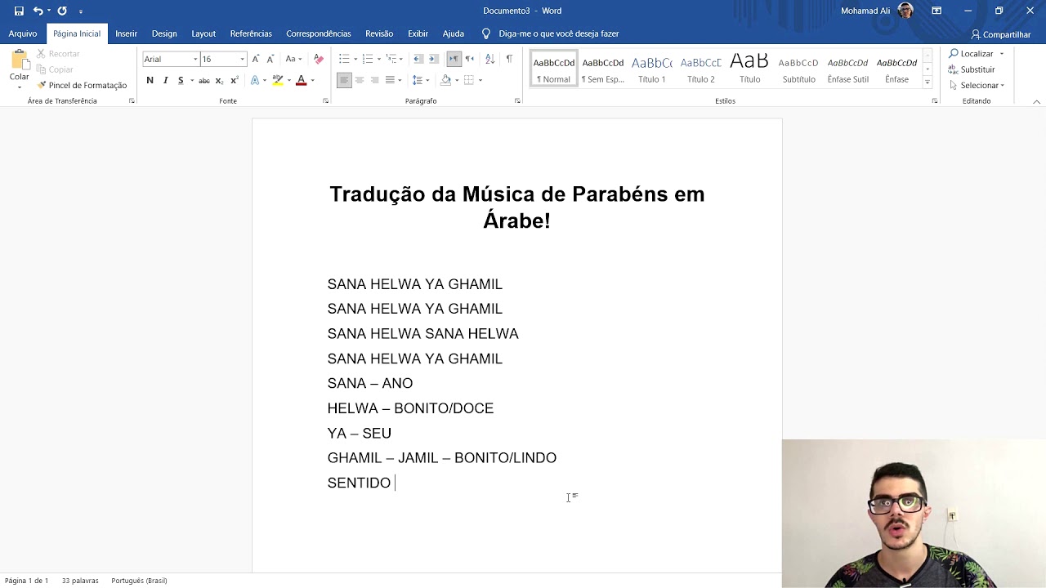Switch to the Inserir tab
Image resolution: width=1046 pixels, height=588 pixels.
pyautogui.click(x=126, y=33)
